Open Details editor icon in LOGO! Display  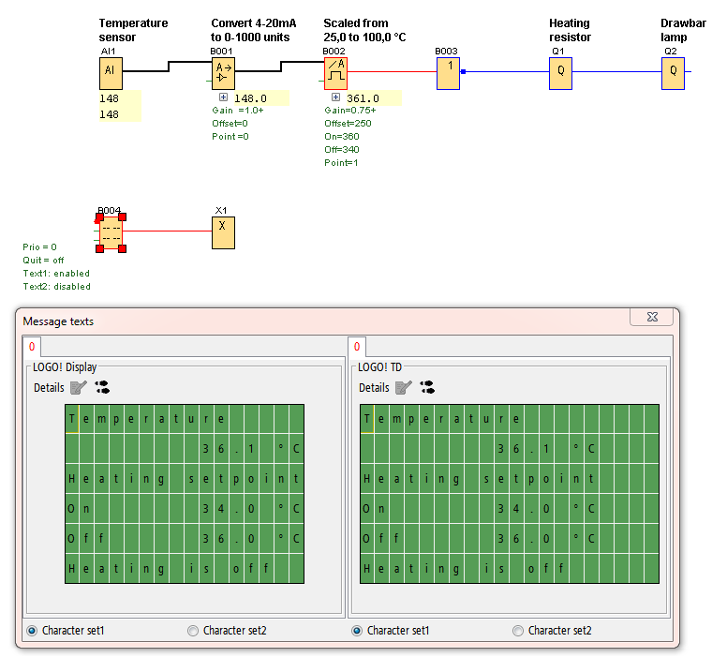click(79, 387)
